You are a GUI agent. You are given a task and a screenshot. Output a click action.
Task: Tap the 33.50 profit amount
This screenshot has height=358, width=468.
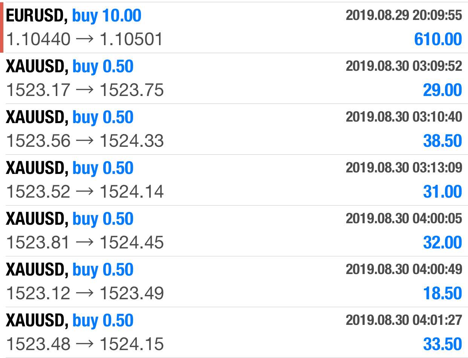point(442,344)
